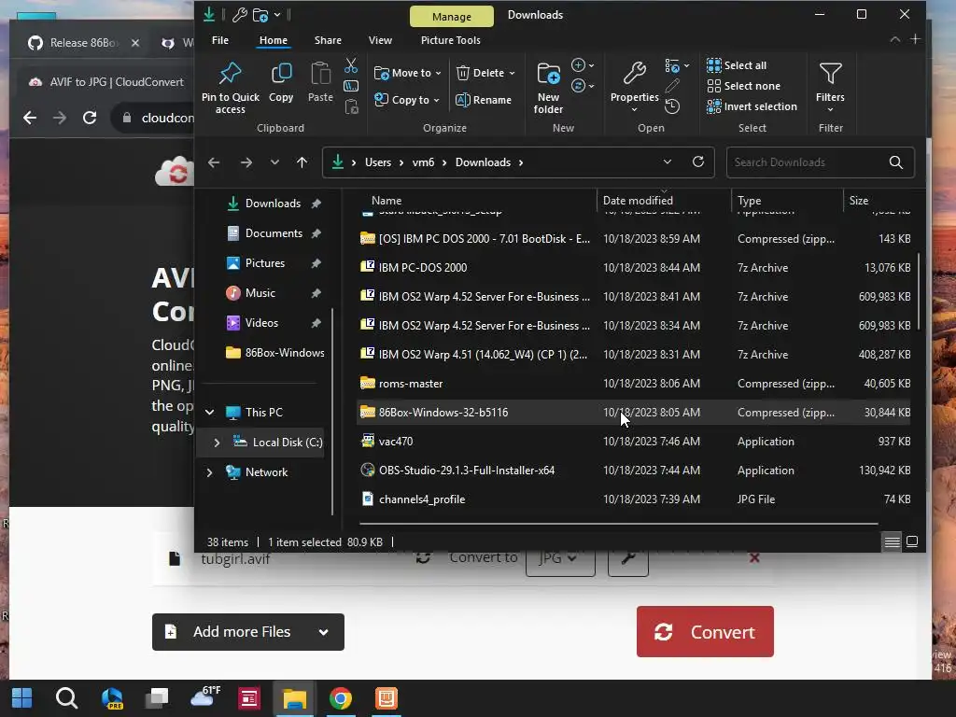Click the Copy icon in Clipboard group
This screenshot has height=717, width=956.
(280, 82)
